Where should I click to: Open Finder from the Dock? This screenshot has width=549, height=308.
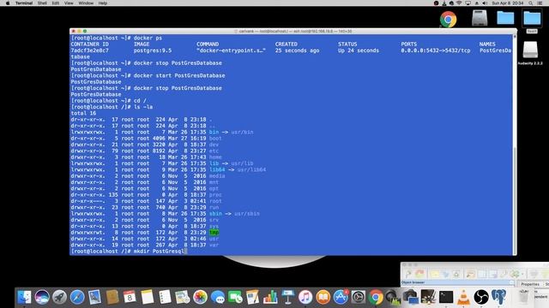(24, 297)
